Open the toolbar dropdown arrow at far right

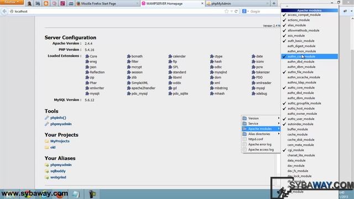(352, 11)
